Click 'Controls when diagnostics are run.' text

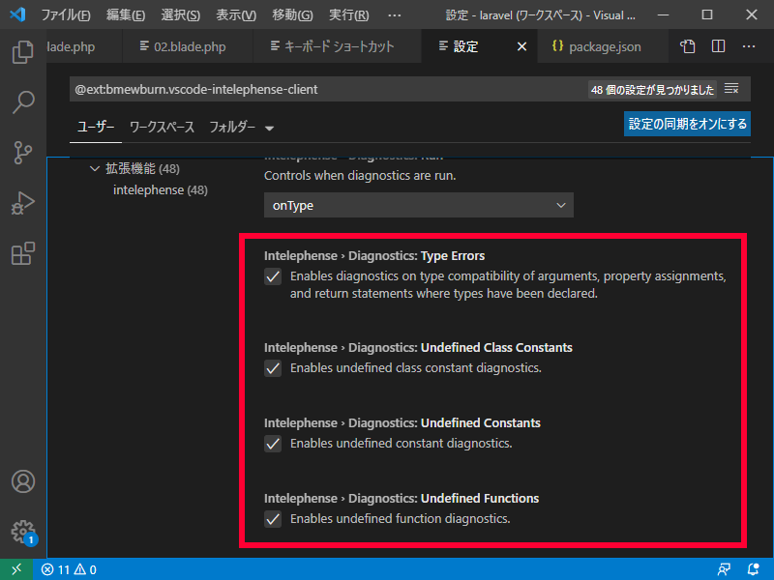coord(360,176)
